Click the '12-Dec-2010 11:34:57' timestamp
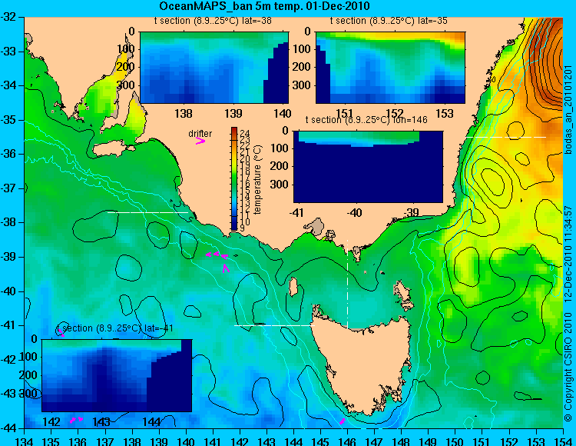This screenshot has width=576, height=446. (x=568, y=255)
